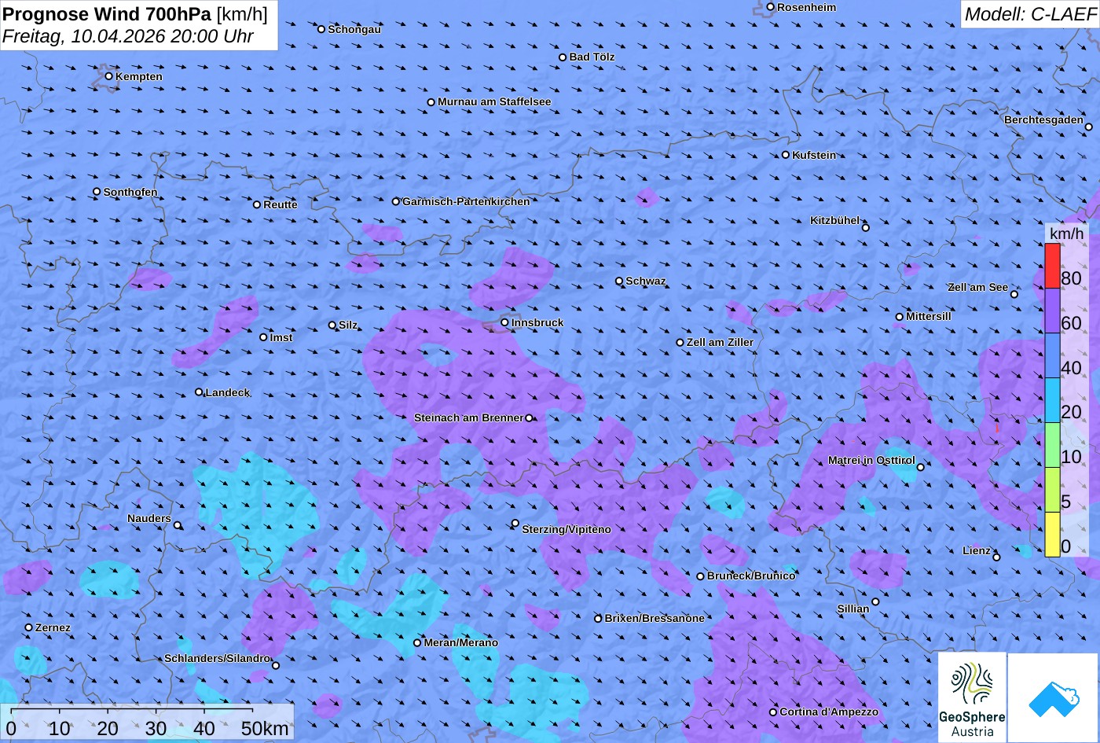
Task: Click the 'Cortina d'Ampezzo' label
Action: pos(829,712)
